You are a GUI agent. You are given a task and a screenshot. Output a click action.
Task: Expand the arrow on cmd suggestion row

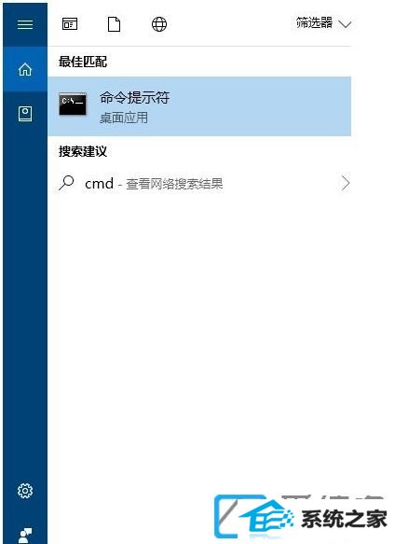click(x=345, y=183)
